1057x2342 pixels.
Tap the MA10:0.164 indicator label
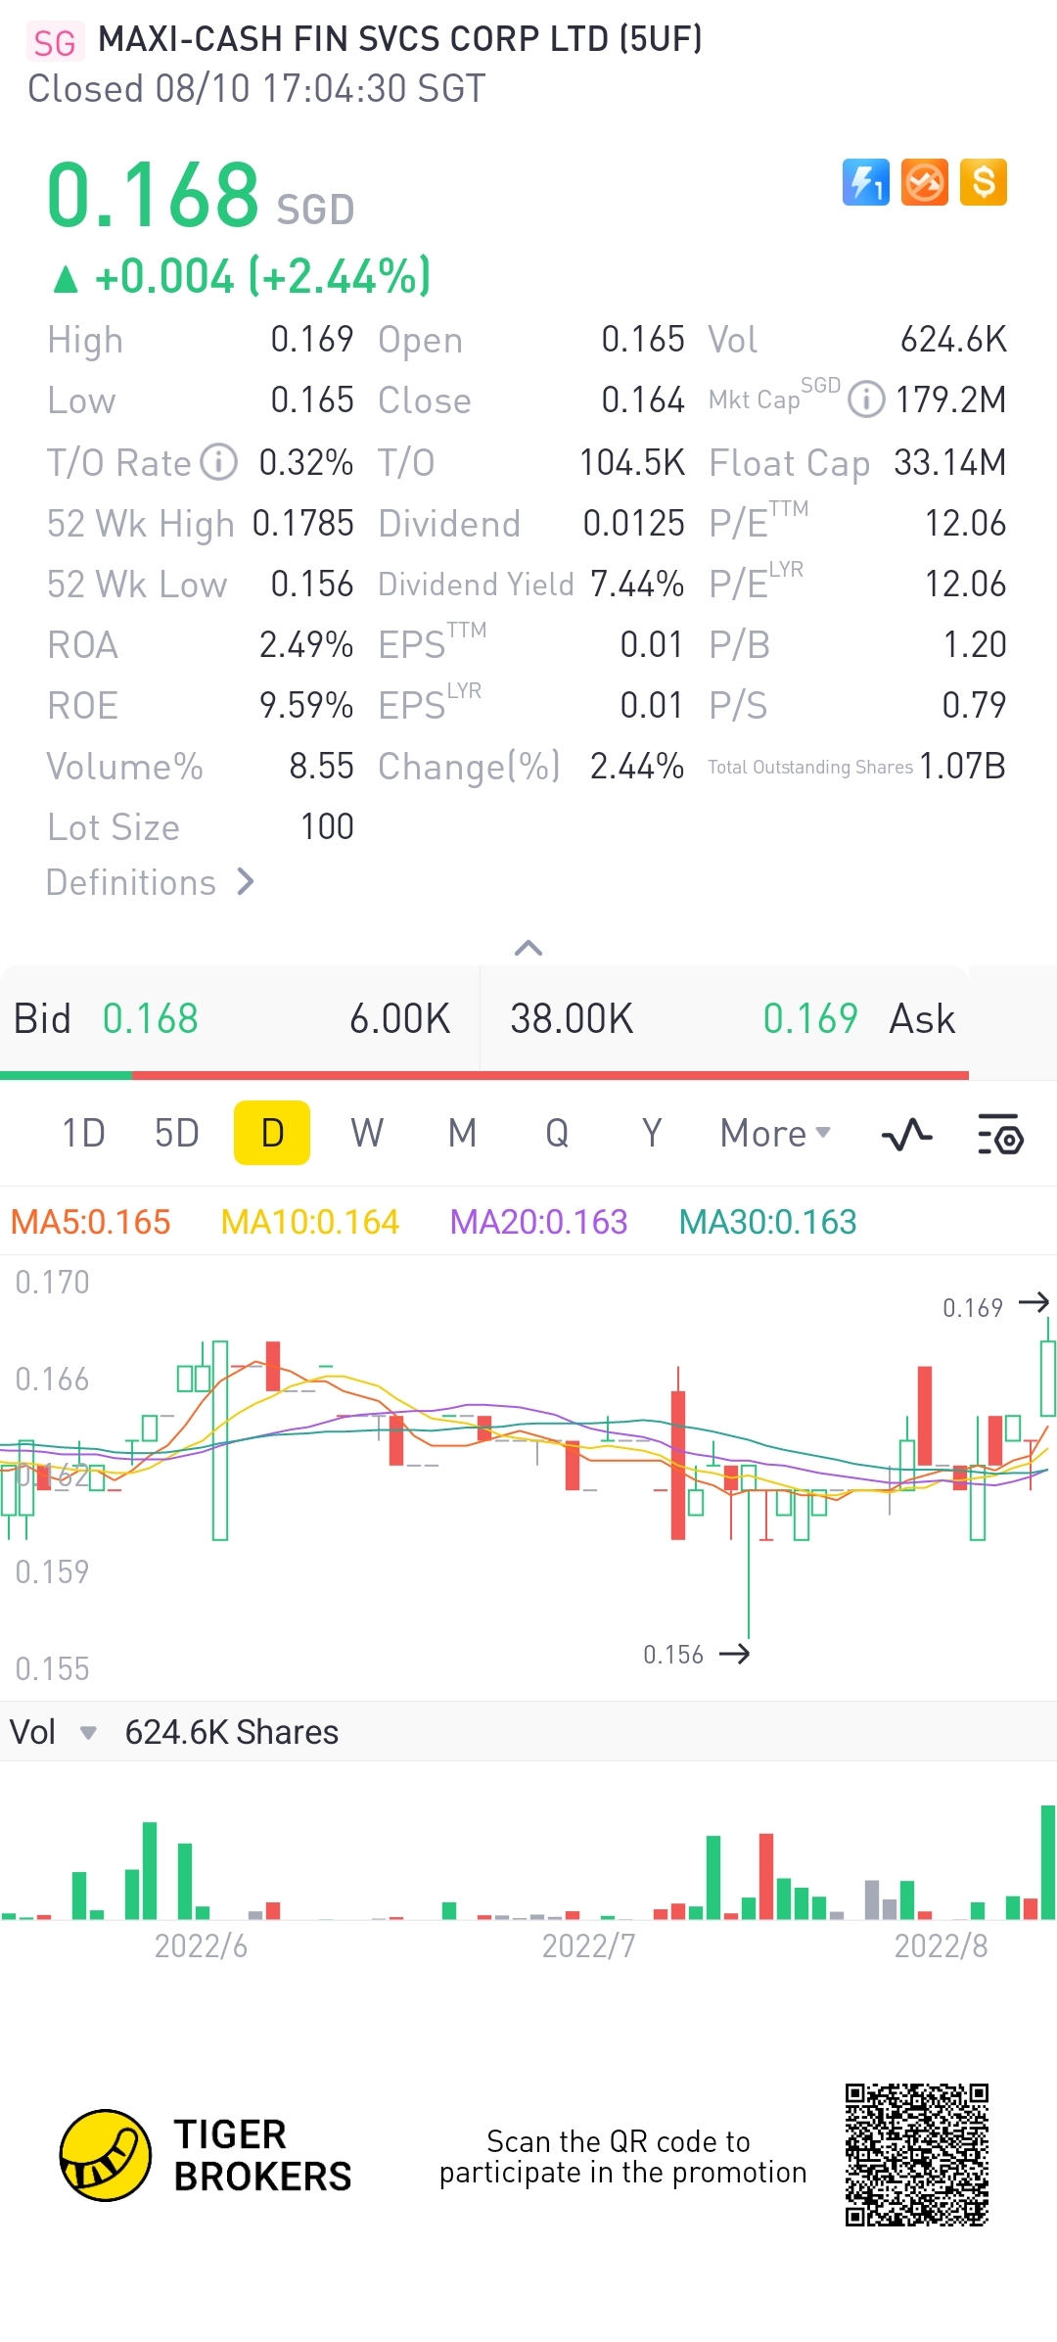click(310, 1222)
